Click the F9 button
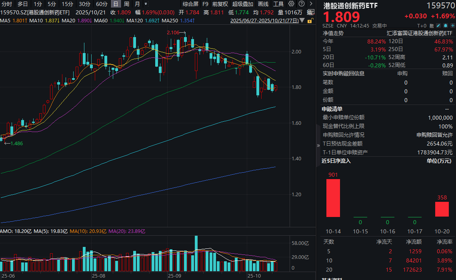The height and width of the screenshot is (280, 456). pyautogui.click(x=205, y=4)
